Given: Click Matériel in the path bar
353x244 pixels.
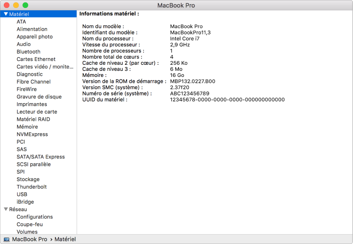Looking at the screenshot, I should (65, 239).
